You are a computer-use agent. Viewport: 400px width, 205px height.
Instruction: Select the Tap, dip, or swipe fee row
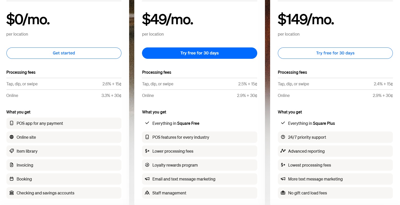pos(64,84)
